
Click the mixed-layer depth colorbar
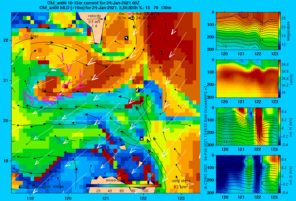pyautogui.click(x=124, y=186)
